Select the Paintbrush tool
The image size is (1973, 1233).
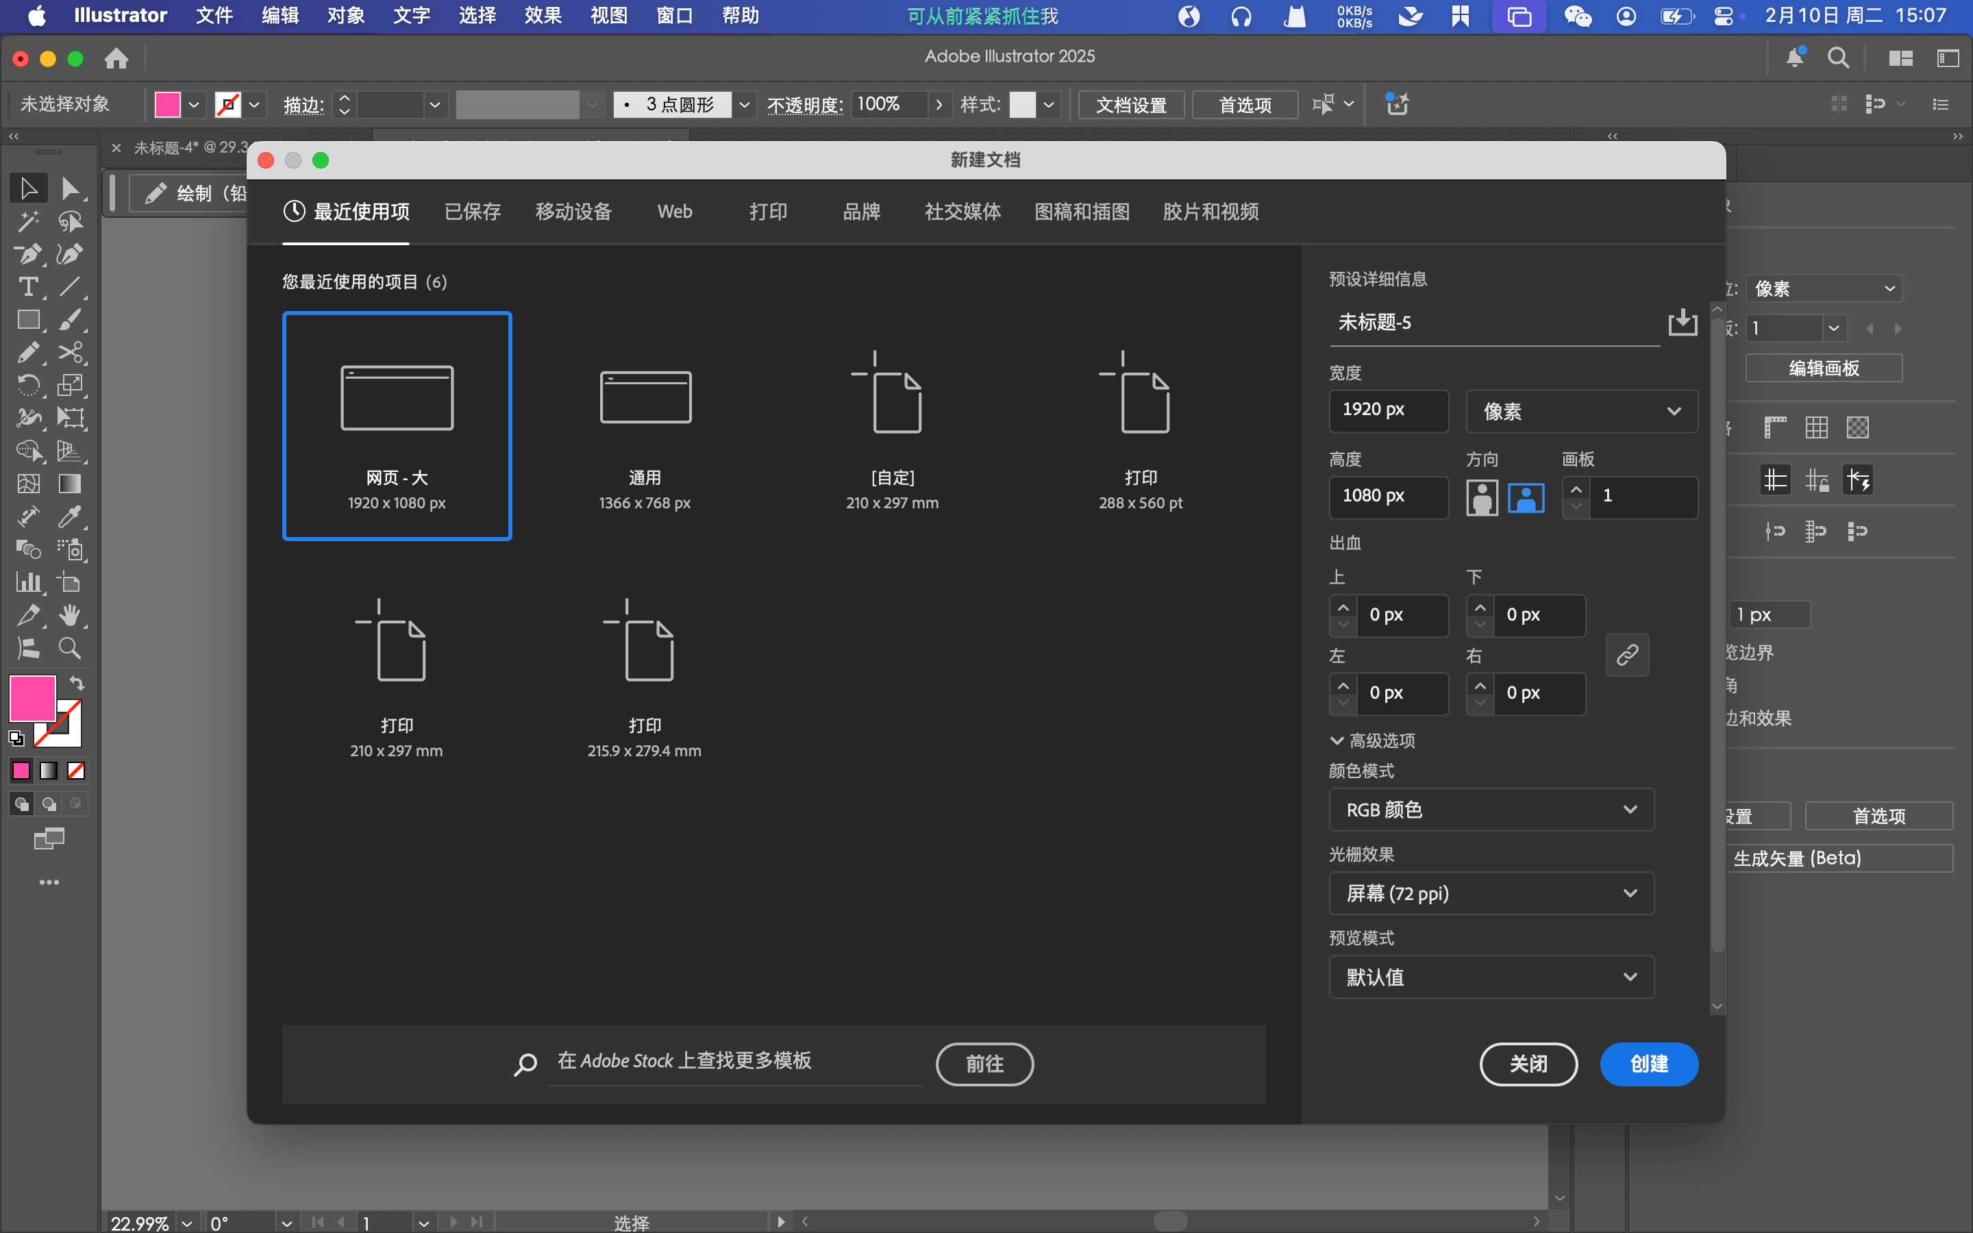tap(70, 320)
